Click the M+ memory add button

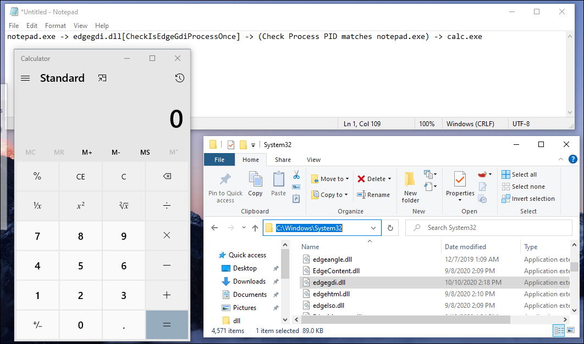coord(87,153)
